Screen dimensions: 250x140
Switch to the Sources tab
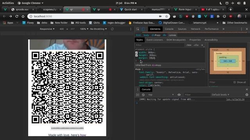pos(182,29)
